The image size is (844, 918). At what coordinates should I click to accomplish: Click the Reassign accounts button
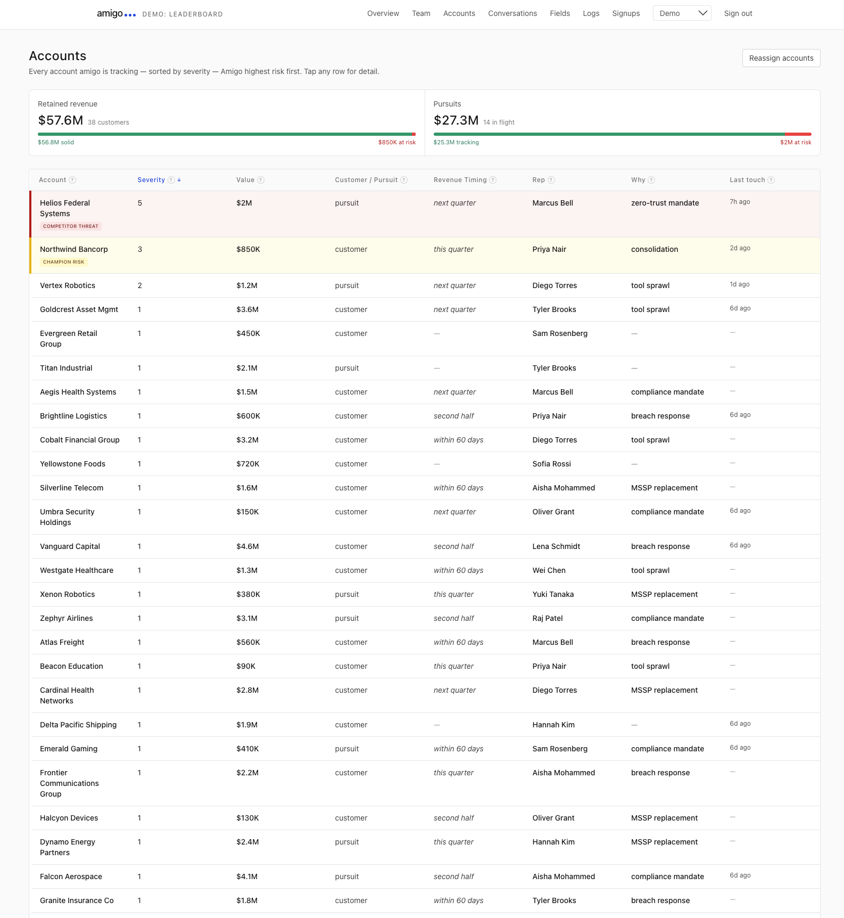(781, 58)
